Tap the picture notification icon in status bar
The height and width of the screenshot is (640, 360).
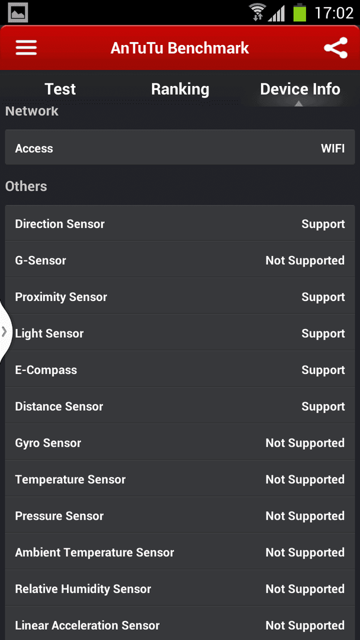click(18, 12)
